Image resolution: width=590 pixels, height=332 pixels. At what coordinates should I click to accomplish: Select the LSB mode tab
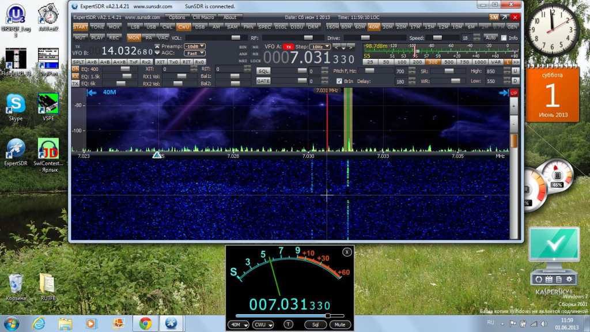[135, 27]
